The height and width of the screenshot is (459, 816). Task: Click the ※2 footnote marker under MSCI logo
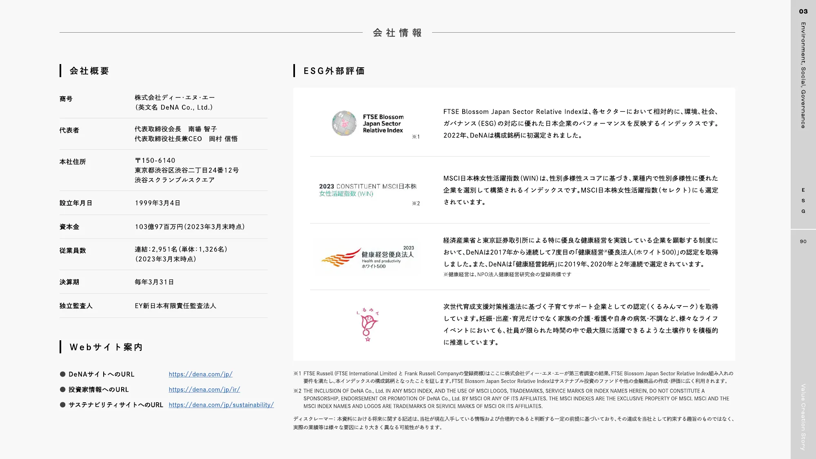click(x=415, y=203)
